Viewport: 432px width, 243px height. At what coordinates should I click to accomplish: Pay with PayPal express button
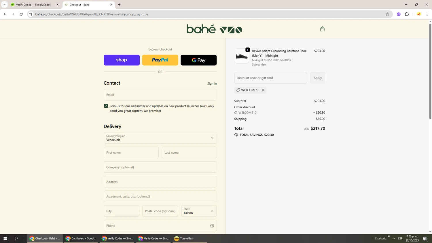point(160,60)
